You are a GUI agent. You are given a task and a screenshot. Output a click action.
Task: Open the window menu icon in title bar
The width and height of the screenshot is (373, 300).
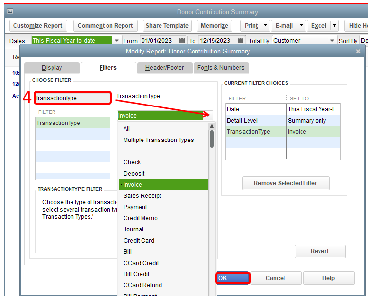click(x=10, y=11)
